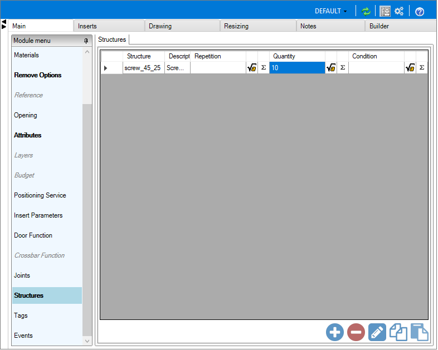Select the row indicator arrow for screw_45_25

click(105, 68)
